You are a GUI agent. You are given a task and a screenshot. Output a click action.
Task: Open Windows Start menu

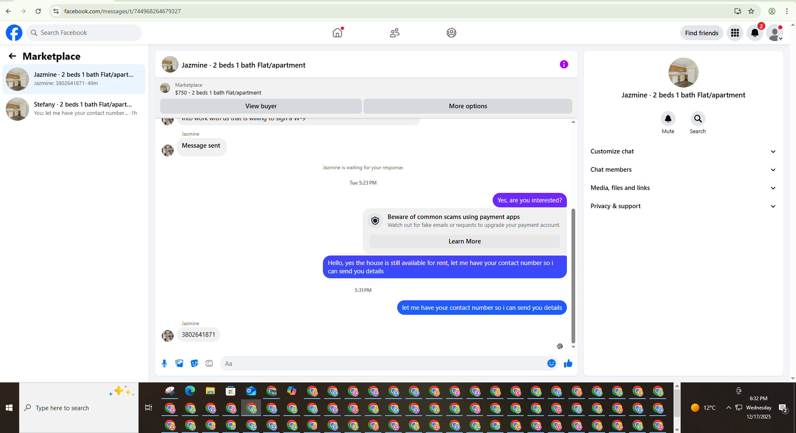9,408
